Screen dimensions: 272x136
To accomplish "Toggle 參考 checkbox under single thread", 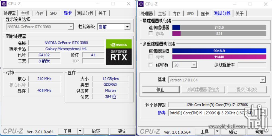I will click(x=151, y=33).
